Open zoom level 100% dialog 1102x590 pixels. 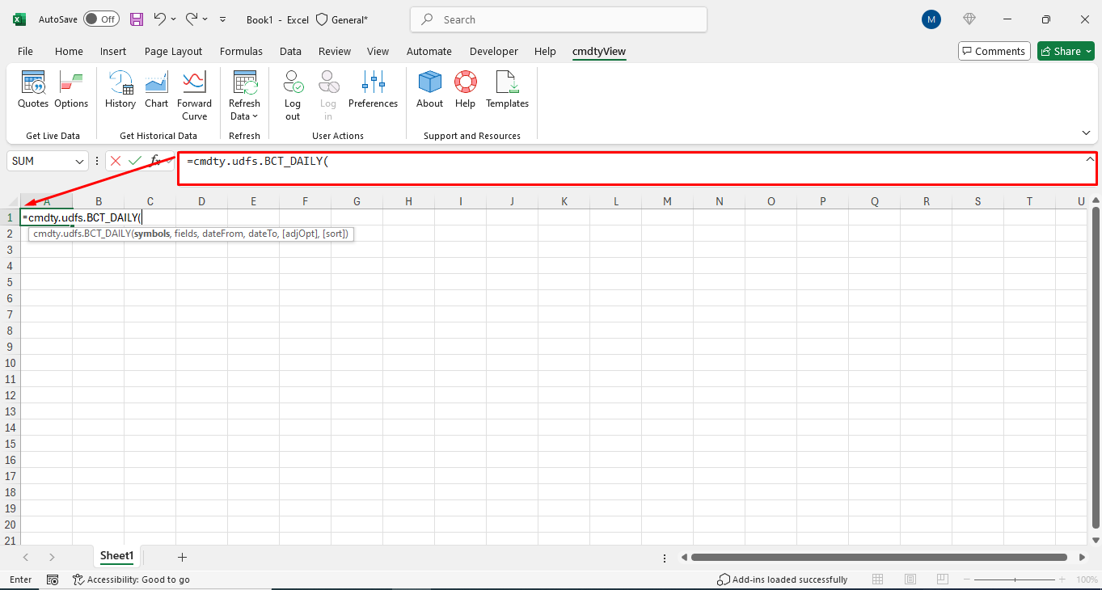pos(1087,579)
